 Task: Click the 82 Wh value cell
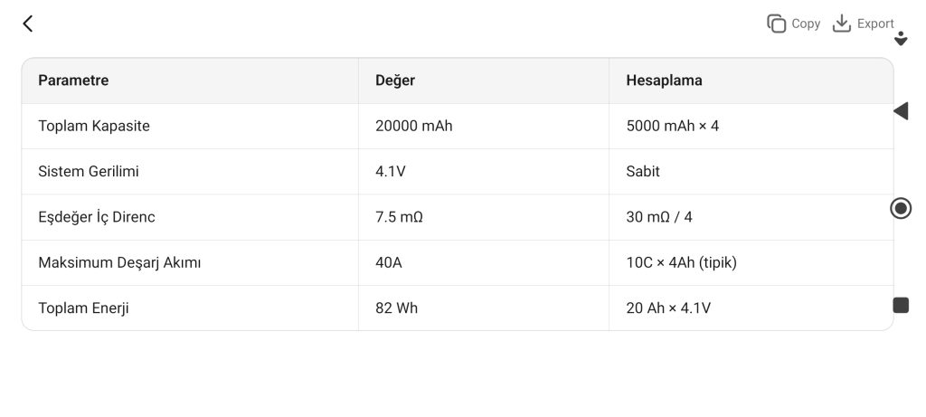click(396, 308)
